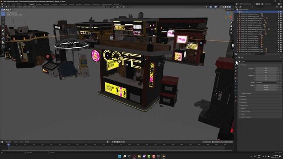Screen dimensions: 283x159
Task: Select the Move tool in the viewport toolbar
Action: tap(3, 22)
